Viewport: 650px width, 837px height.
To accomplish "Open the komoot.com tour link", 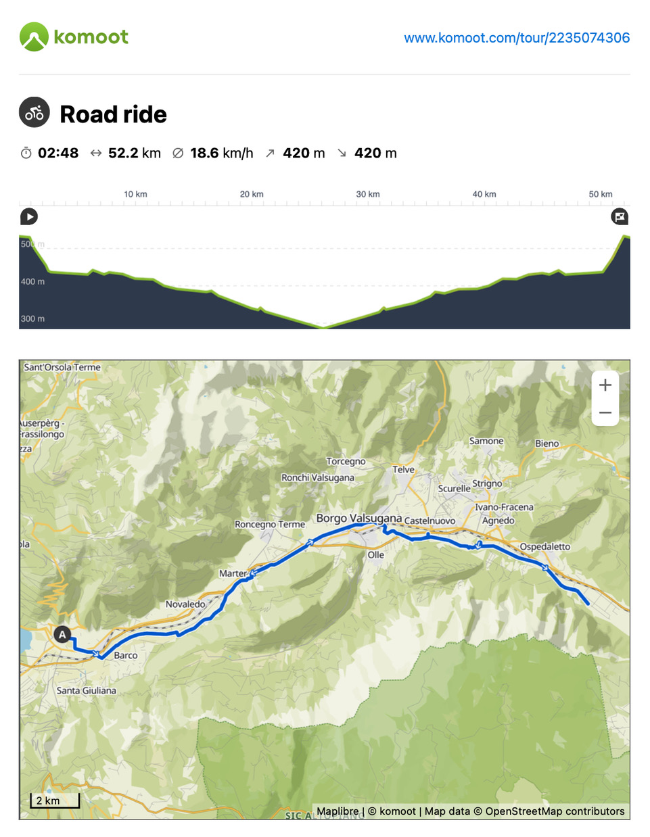I will [517, 38].
